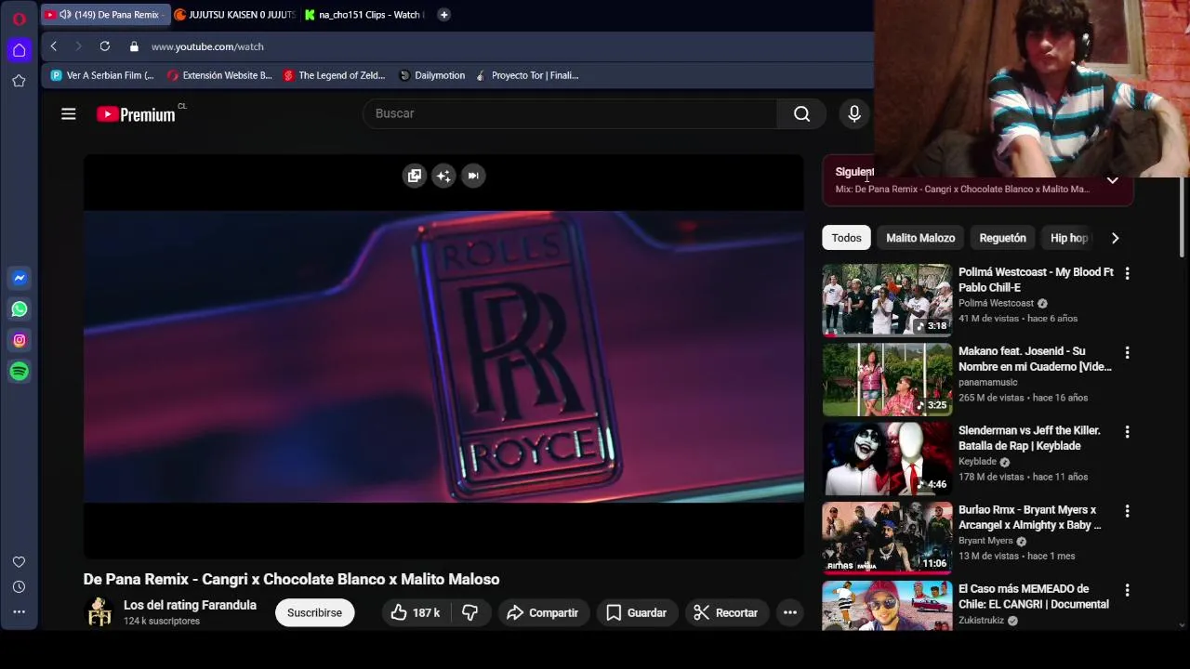Click Keyblade channel name
1190x669 pixels.
pyautogui.click(x=977, y=462)
